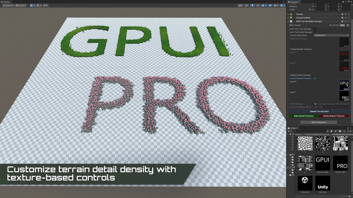Image resolution: width=353 pixels, height=198 pixels.
Task: Open Global rotation mode dropdown
Action: (21, 5)
